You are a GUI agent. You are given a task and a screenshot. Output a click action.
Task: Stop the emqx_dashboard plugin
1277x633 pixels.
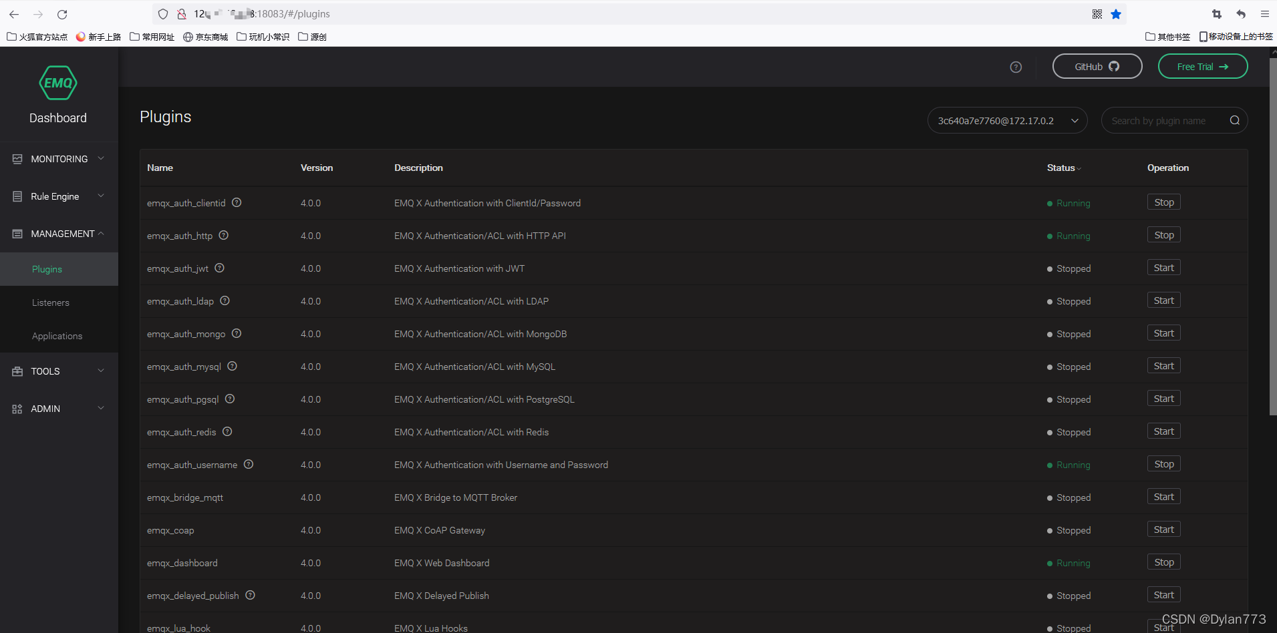point(1164,562)
